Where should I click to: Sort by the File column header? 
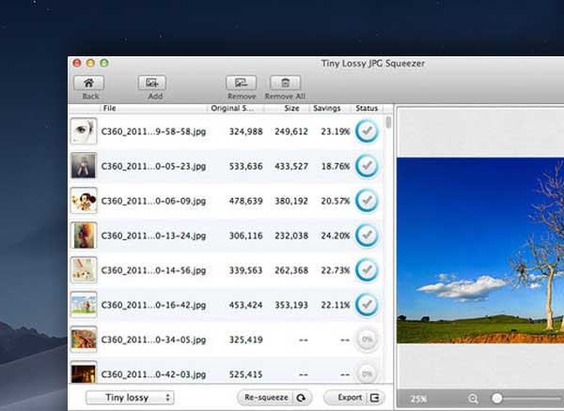click(x=109, y=108)
